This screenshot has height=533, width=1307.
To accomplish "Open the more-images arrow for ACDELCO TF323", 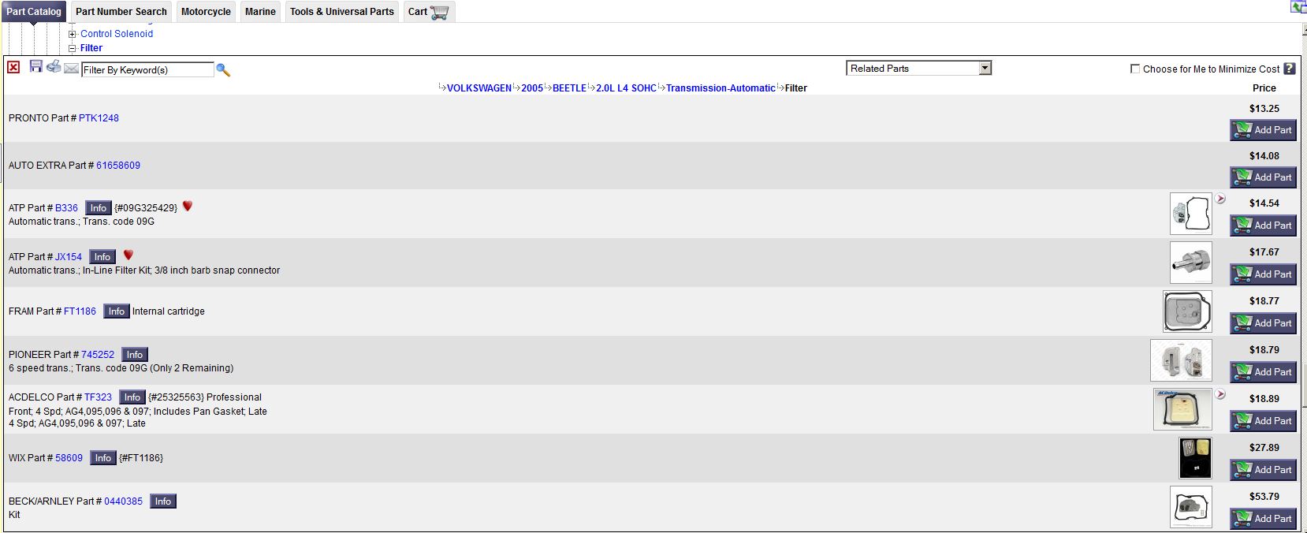I will pyautogui.click(x=1220, y=394).
